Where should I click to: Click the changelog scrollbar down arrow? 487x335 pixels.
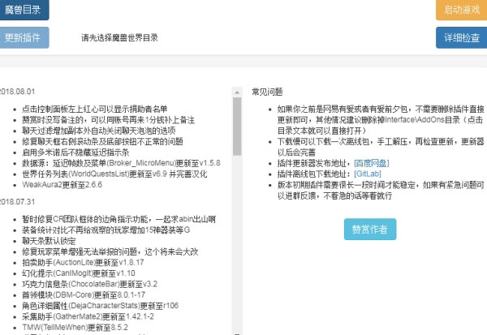pos(237,329)
